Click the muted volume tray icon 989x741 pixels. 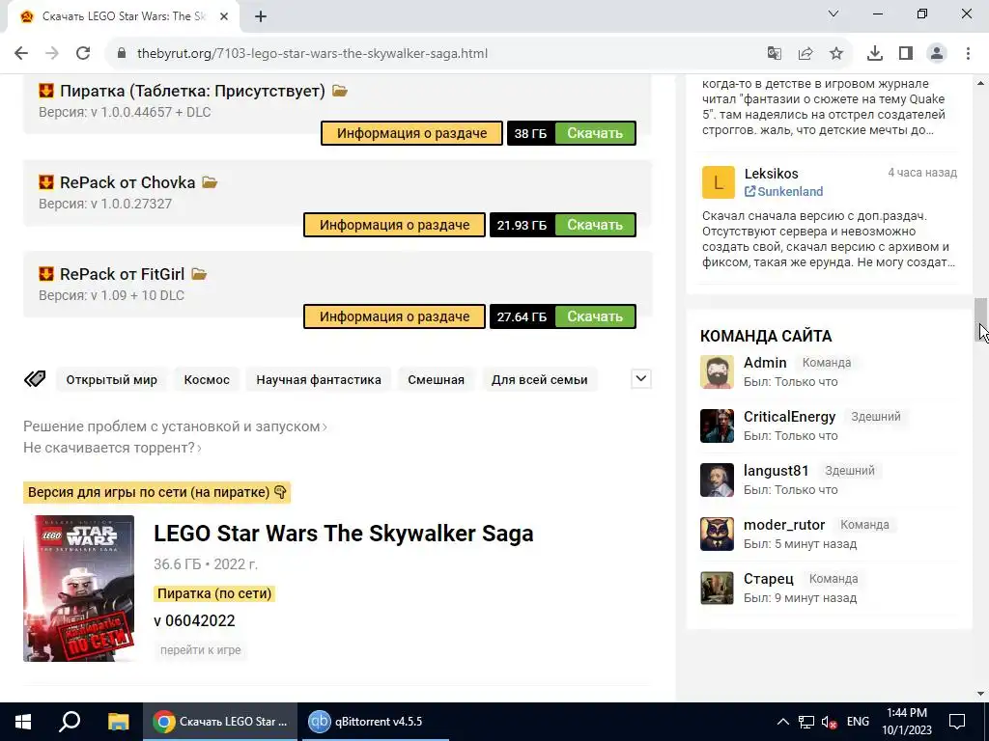pyautogui.click(x=829, y=722)
